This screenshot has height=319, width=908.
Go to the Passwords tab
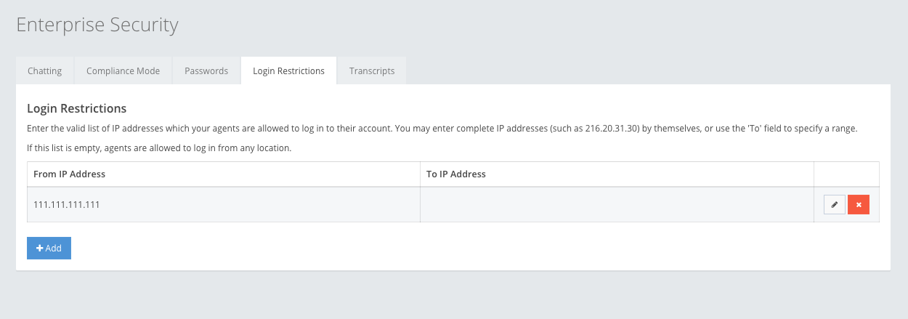click(x=206, y=71)
